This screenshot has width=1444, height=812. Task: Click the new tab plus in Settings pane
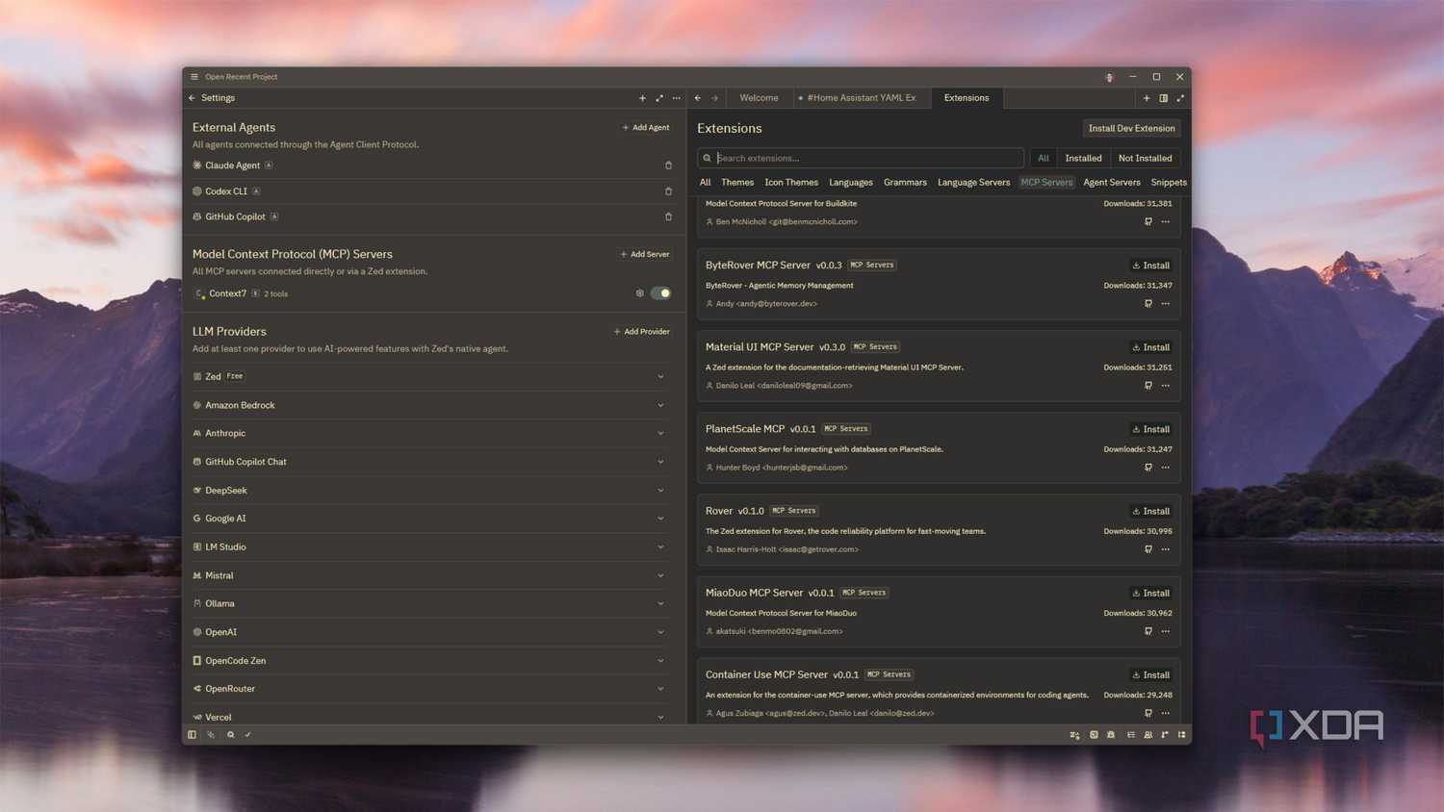tap(642, 98)
